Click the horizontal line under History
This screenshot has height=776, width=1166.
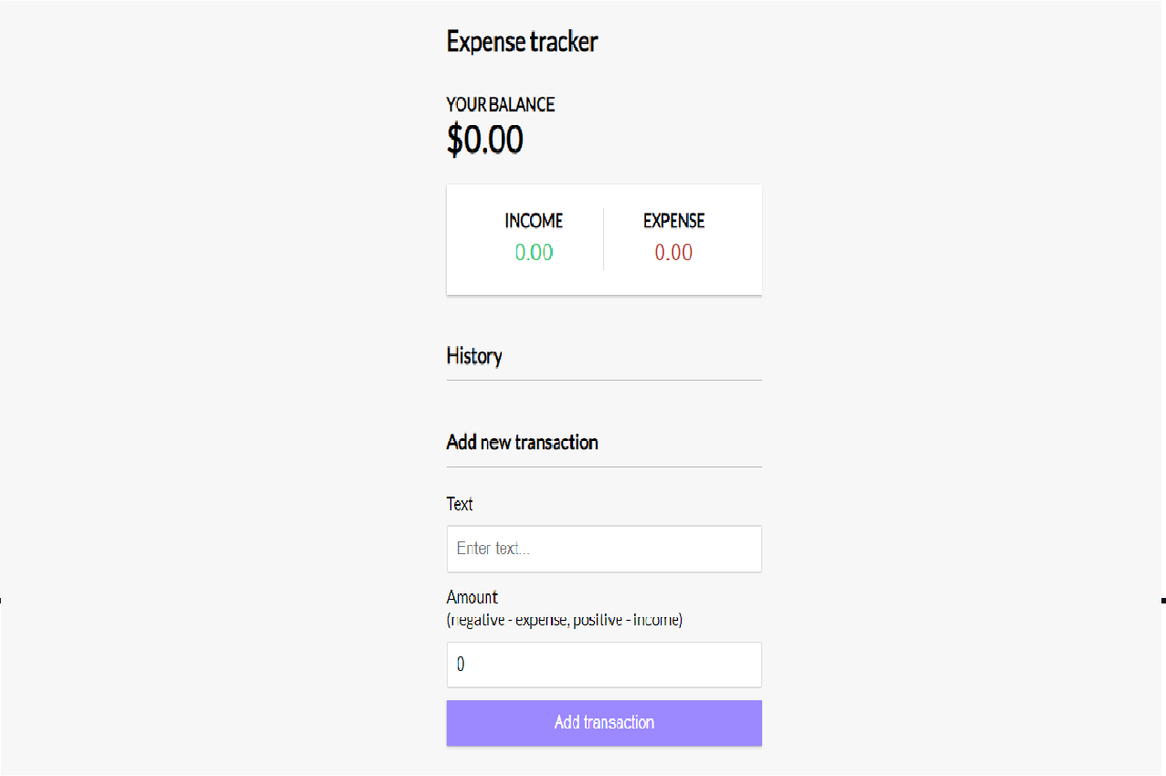[x=603, y=380]
